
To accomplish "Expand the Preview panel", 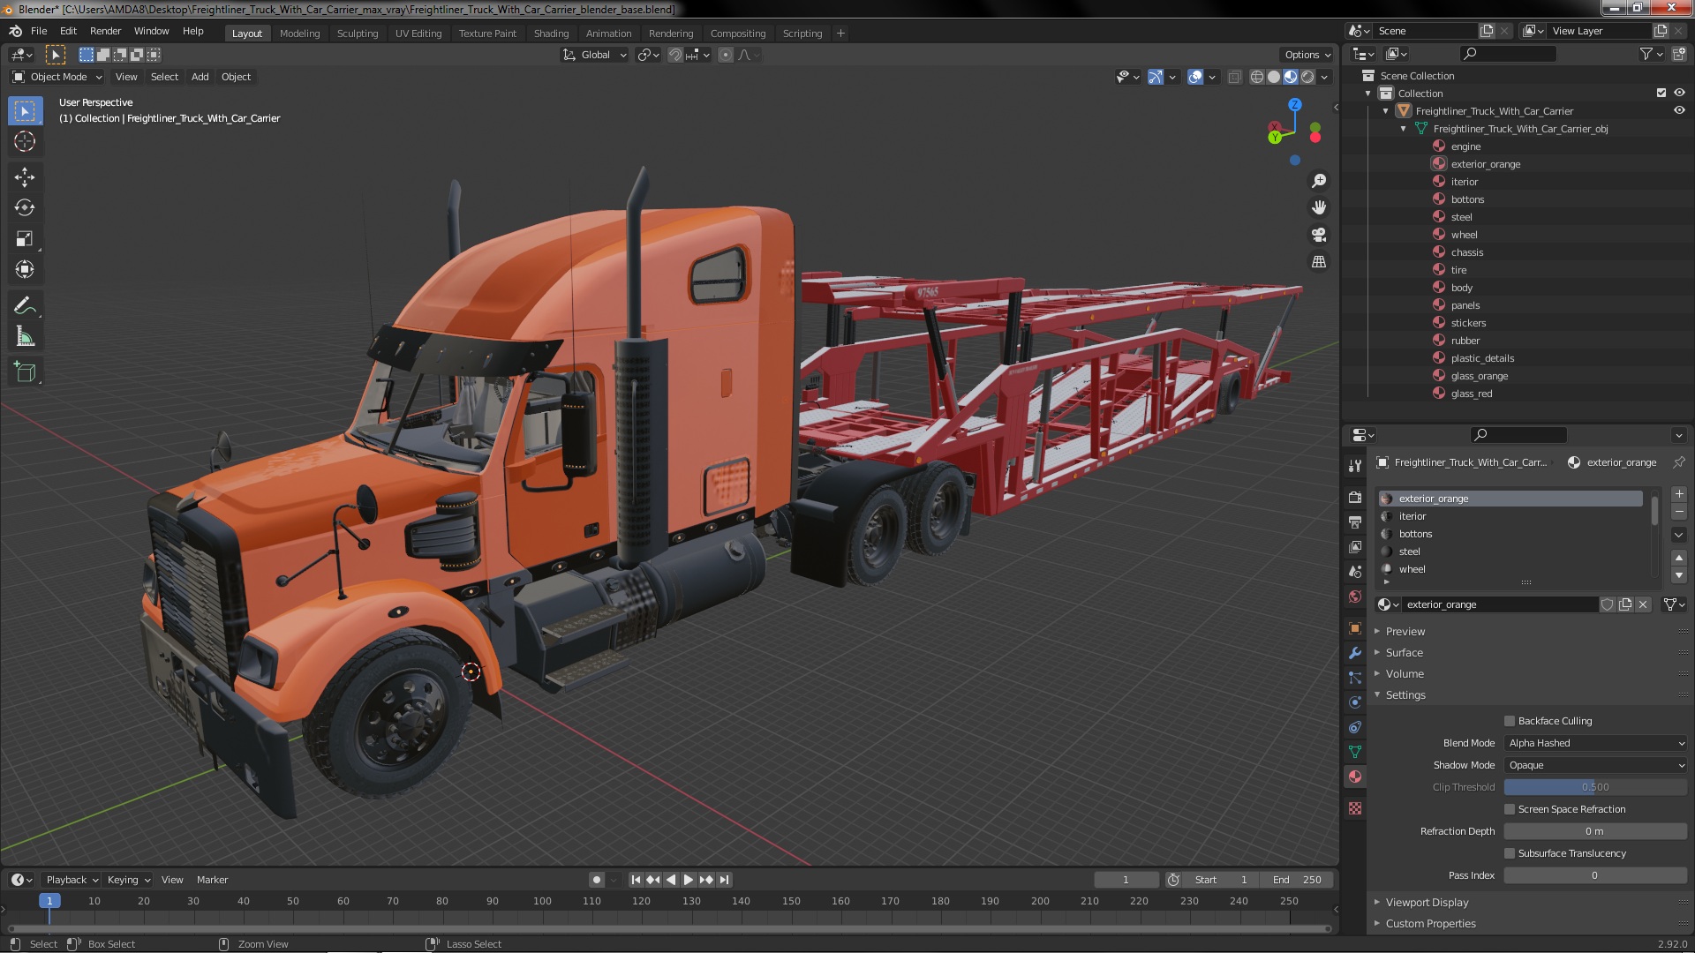I will (x=1405, y=631).
